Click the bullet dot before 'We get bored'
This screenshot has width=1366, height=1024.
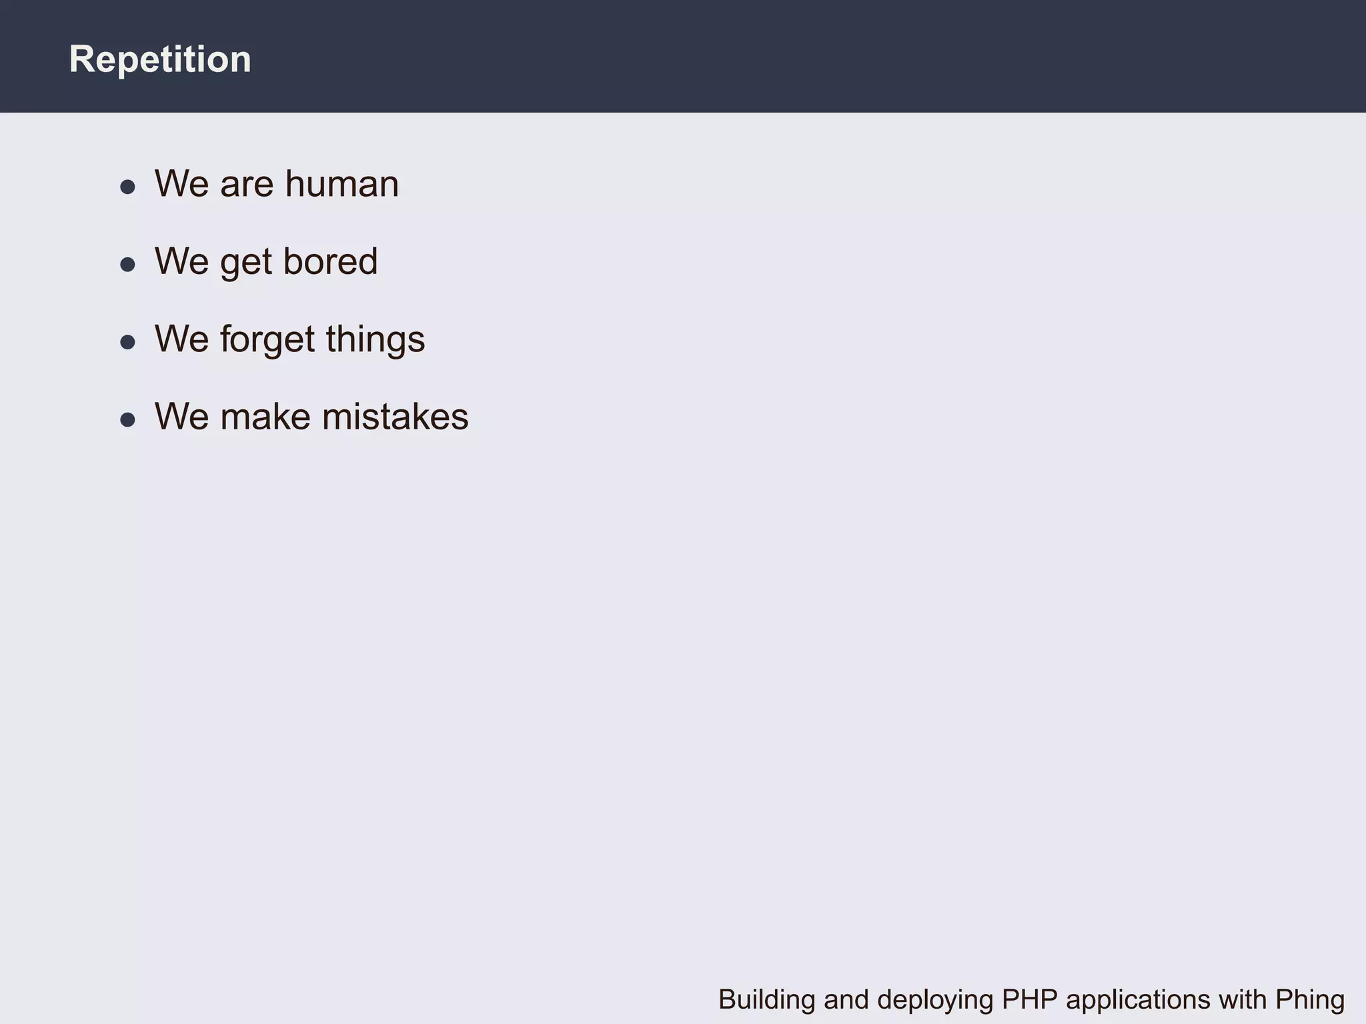[127, 265]
